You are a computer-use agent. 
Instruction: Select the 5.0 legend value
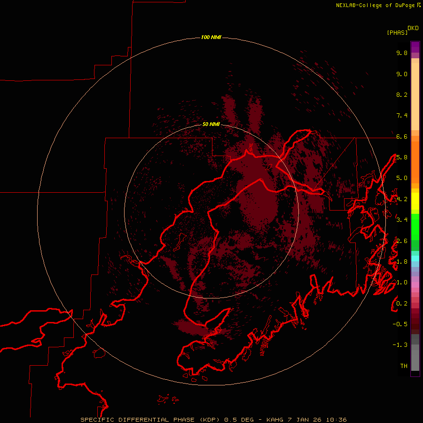(402, 178)
